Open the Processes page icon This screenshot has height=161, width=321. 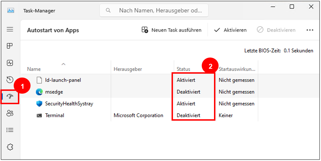tap(10, 46)
